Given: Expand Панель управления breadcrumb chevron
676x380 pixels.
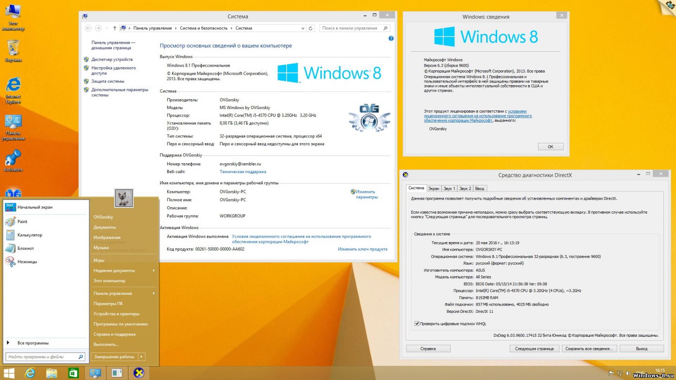Looking at the screenshot, I should point(176,28).
